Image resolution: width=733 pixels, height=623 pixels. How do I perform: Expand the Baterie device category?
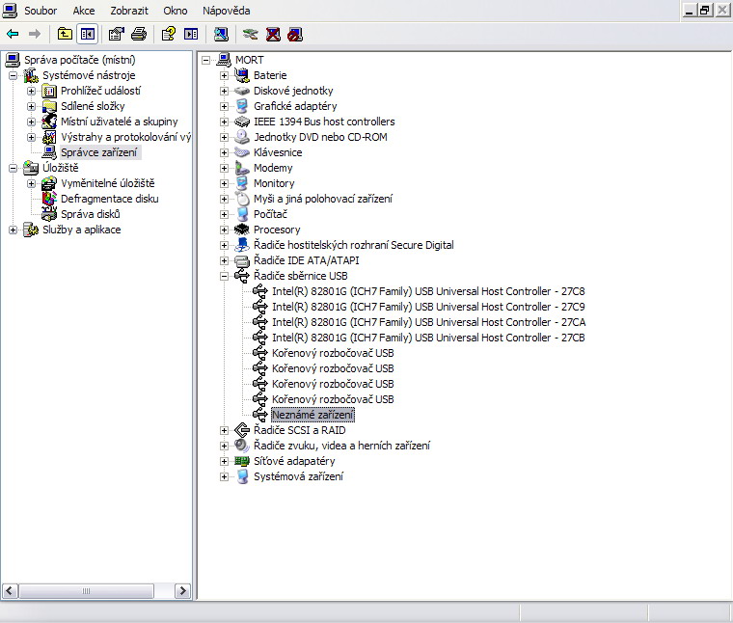(225, 75)
